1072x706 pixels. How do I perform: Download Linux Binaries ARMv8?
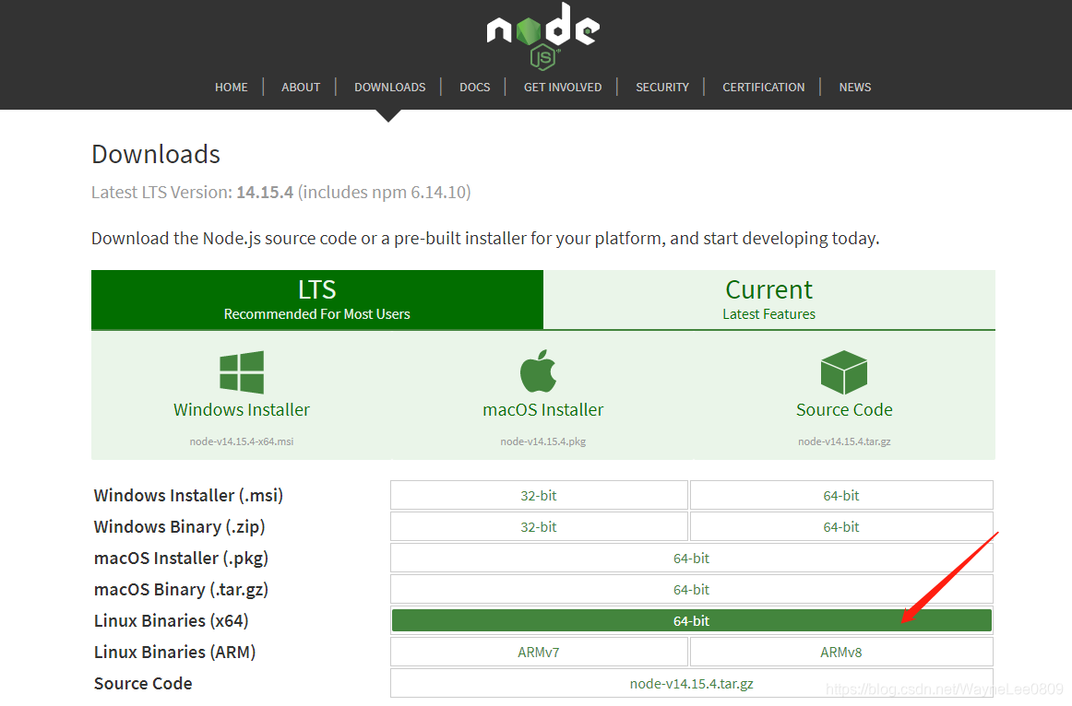point(841,653)
